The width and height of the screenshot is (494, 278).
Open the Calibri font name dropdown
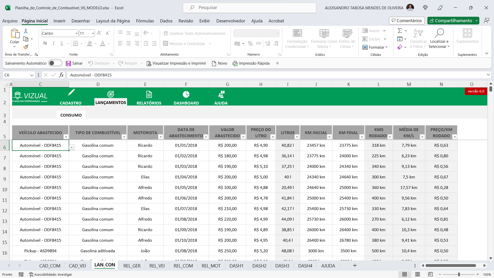[76, 33]
